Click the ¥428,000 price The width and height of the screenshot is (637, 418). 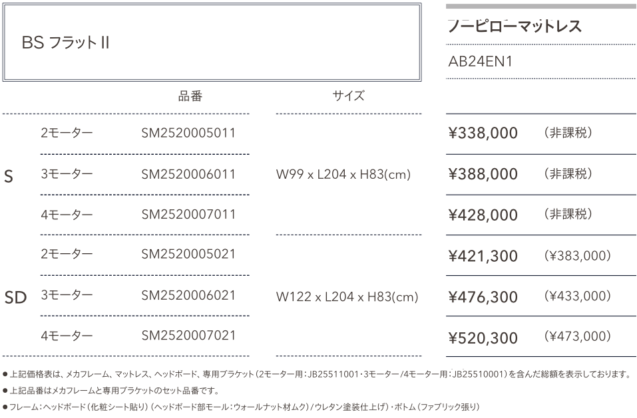(483, 215)
